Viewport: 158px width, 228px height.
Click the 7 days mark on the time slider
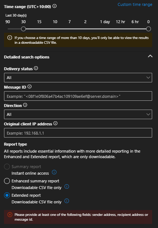tap(69, 22)
